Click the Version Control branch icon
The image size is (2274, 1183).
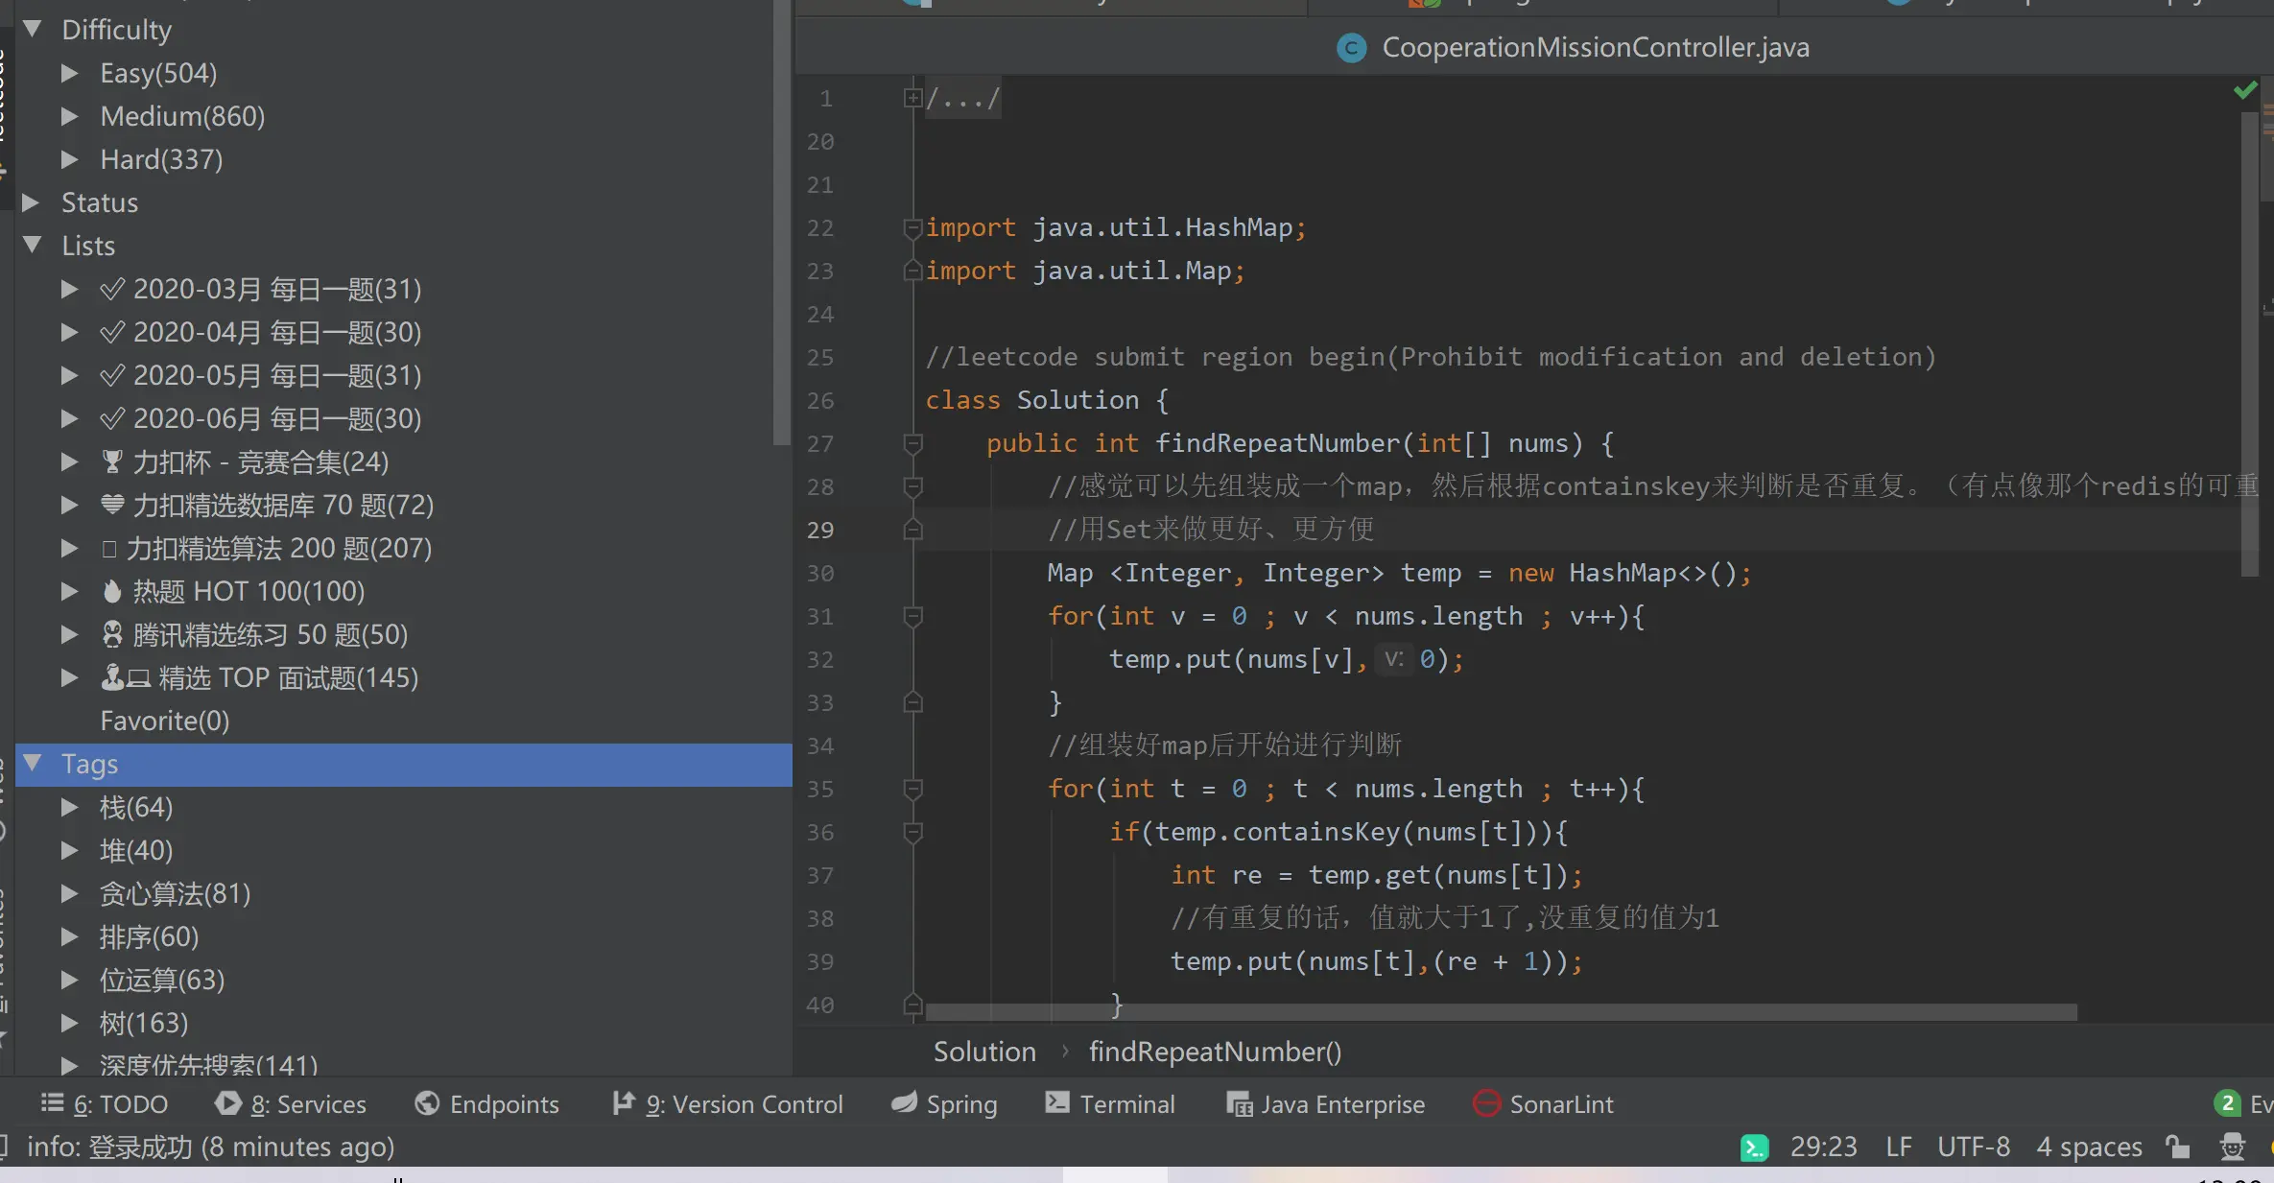coord(624,1103)
